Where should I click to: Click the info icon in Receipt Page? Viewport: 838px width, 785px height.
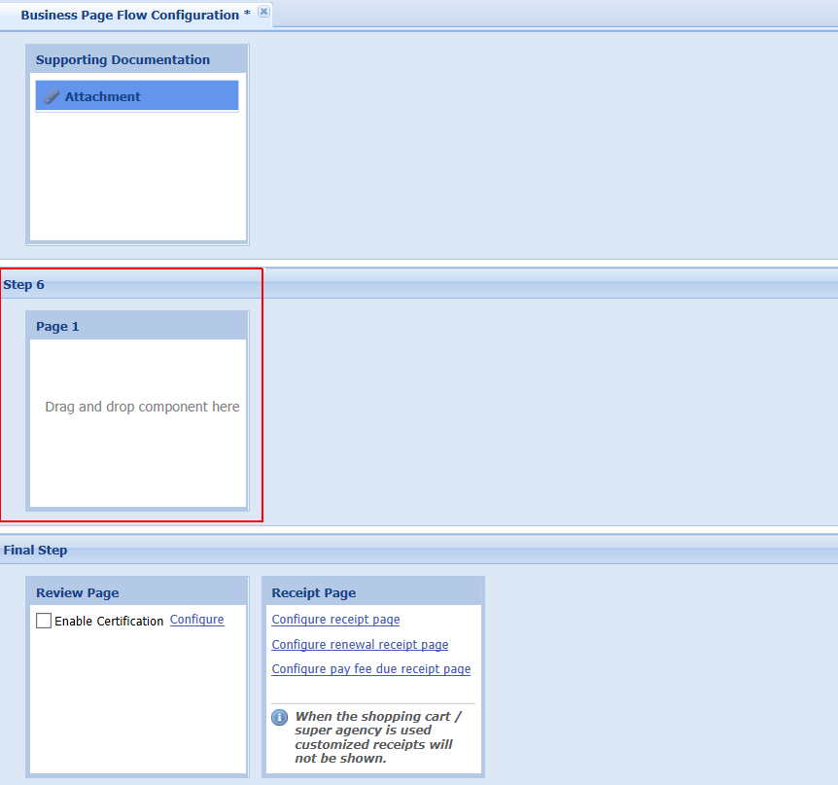click(x=279, y=717)
